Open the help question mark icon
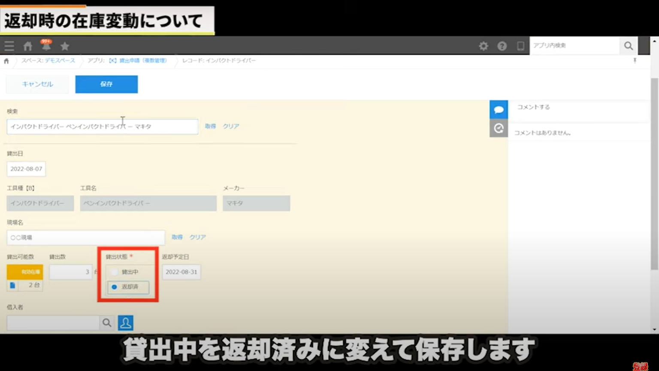659x371 pixels. point(502,46)
